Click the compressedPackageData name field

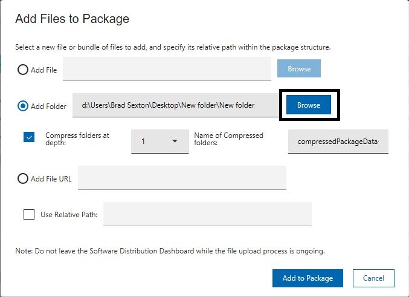click(338, 142)
